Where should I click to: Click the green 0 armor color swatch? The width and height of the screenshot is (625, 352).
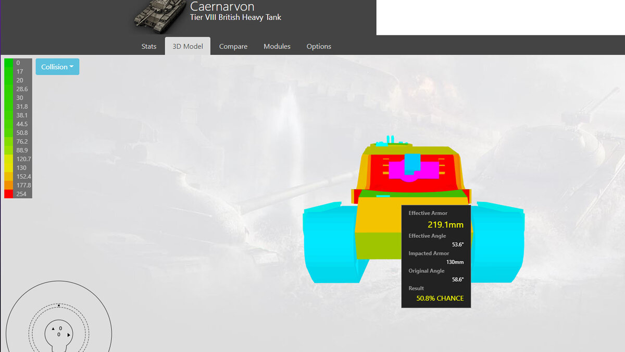[9, 63]
